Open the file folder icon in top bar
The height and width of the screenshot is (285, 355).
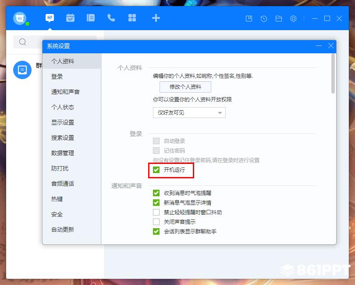pyautogui.click(x=278, y=19)
